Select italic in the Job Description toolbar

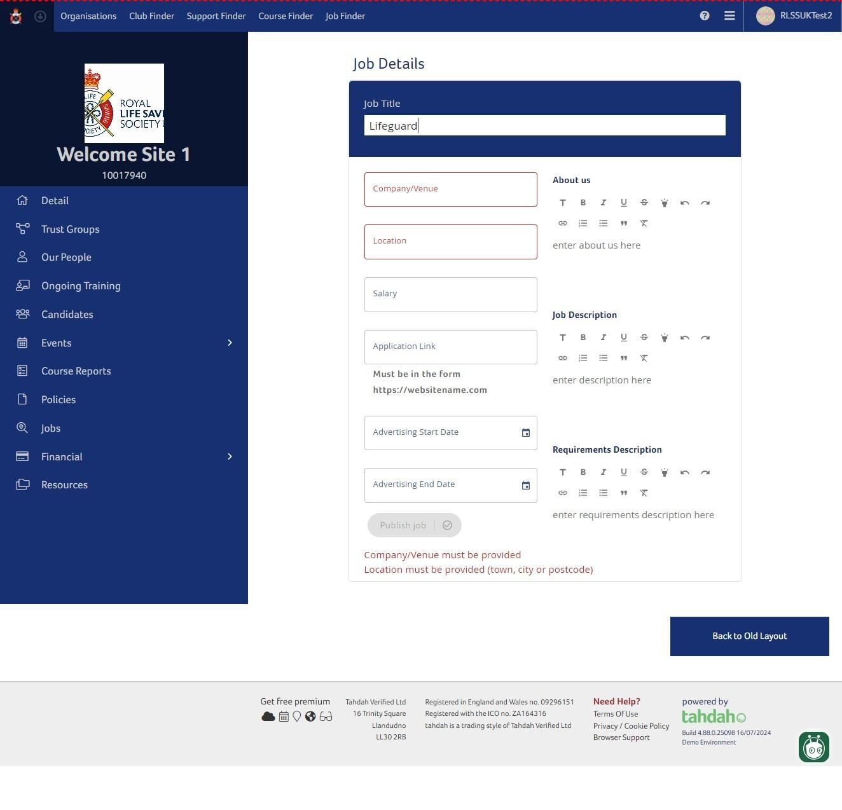click(604, 337)
